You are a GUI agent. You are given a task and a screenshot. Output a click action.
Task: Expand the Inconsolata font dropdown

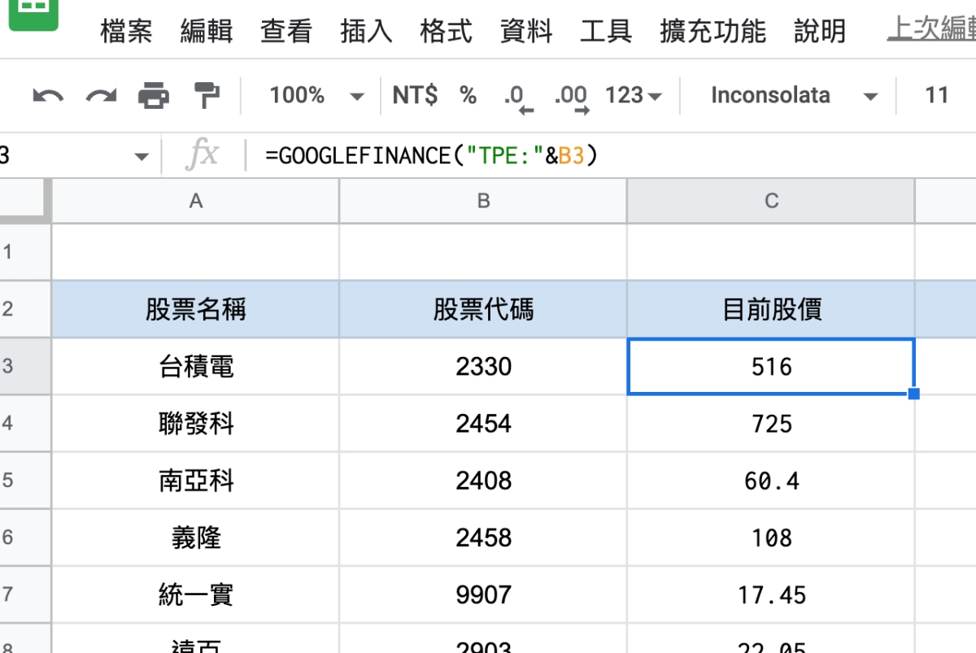click(x=793, y=96)
